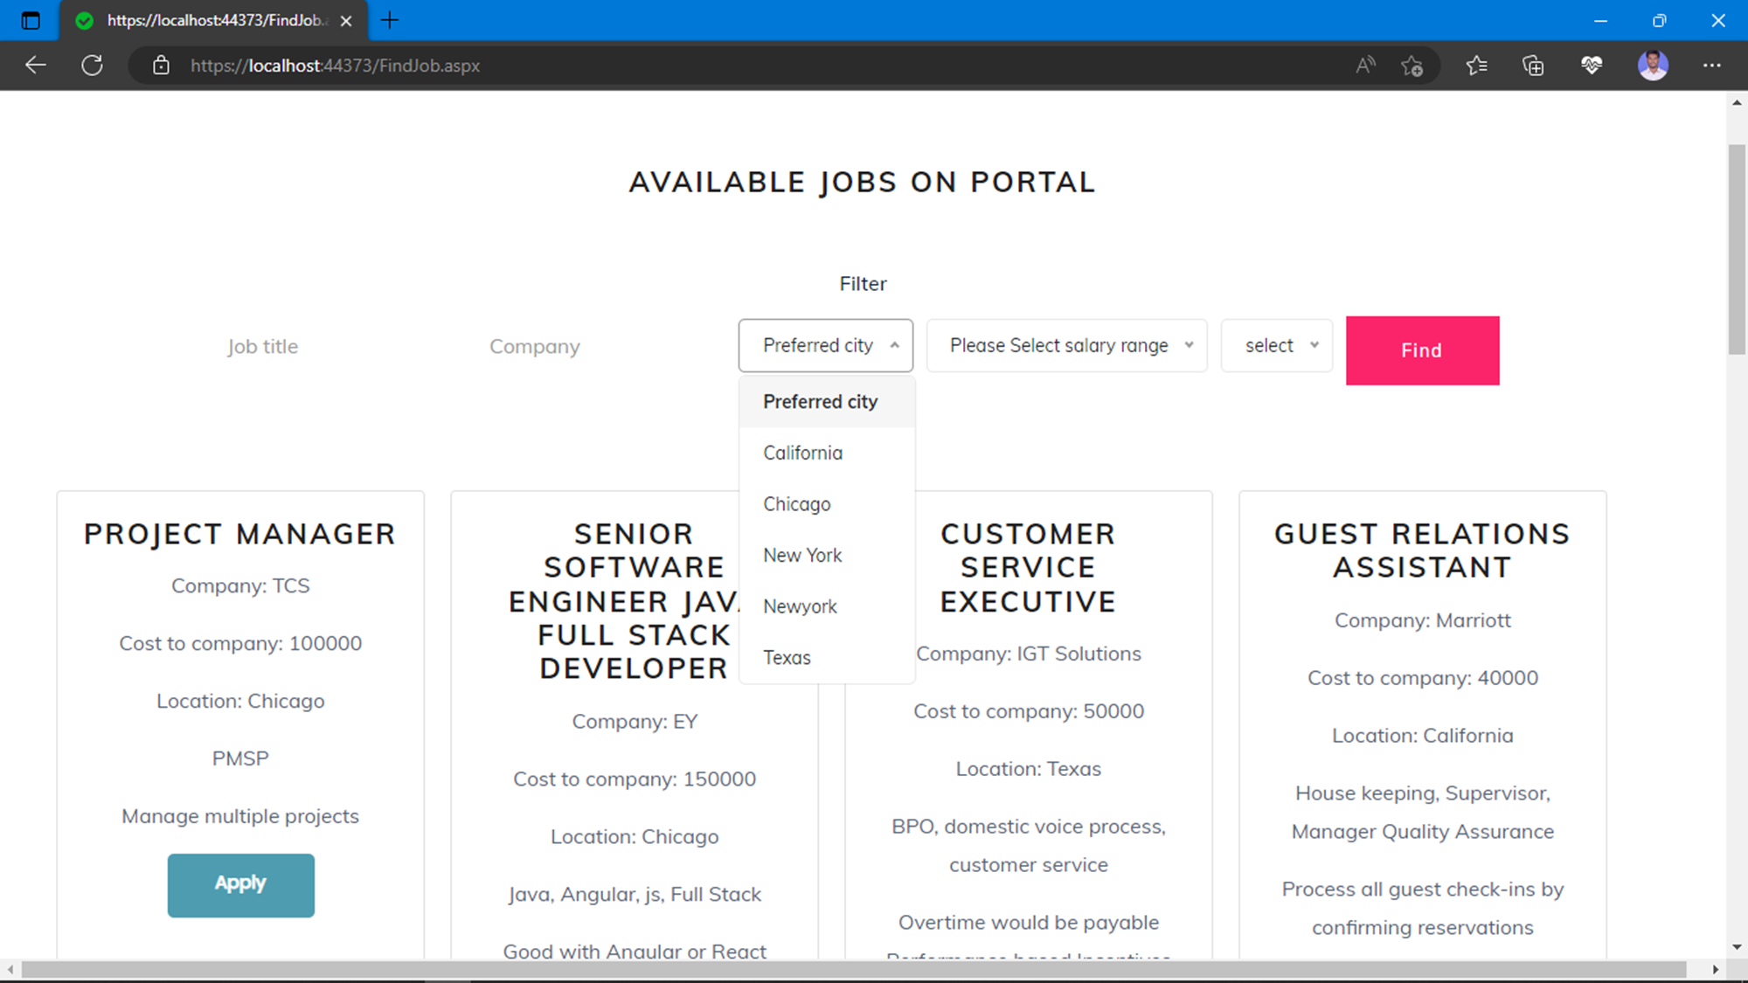Click the scroll right arrow
The image size is (1748, 983).
click(1715, 970)
